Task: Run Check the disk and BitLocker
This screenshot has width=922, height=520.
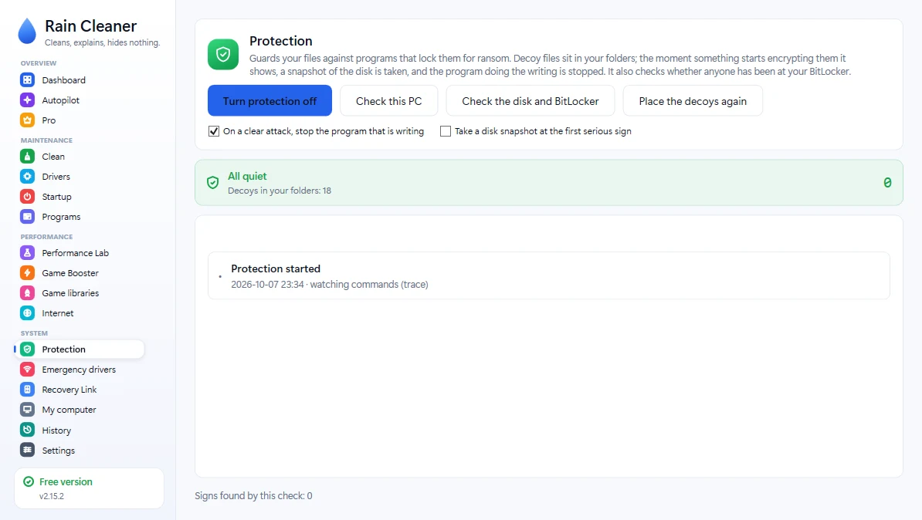Action: coord(530,101)
